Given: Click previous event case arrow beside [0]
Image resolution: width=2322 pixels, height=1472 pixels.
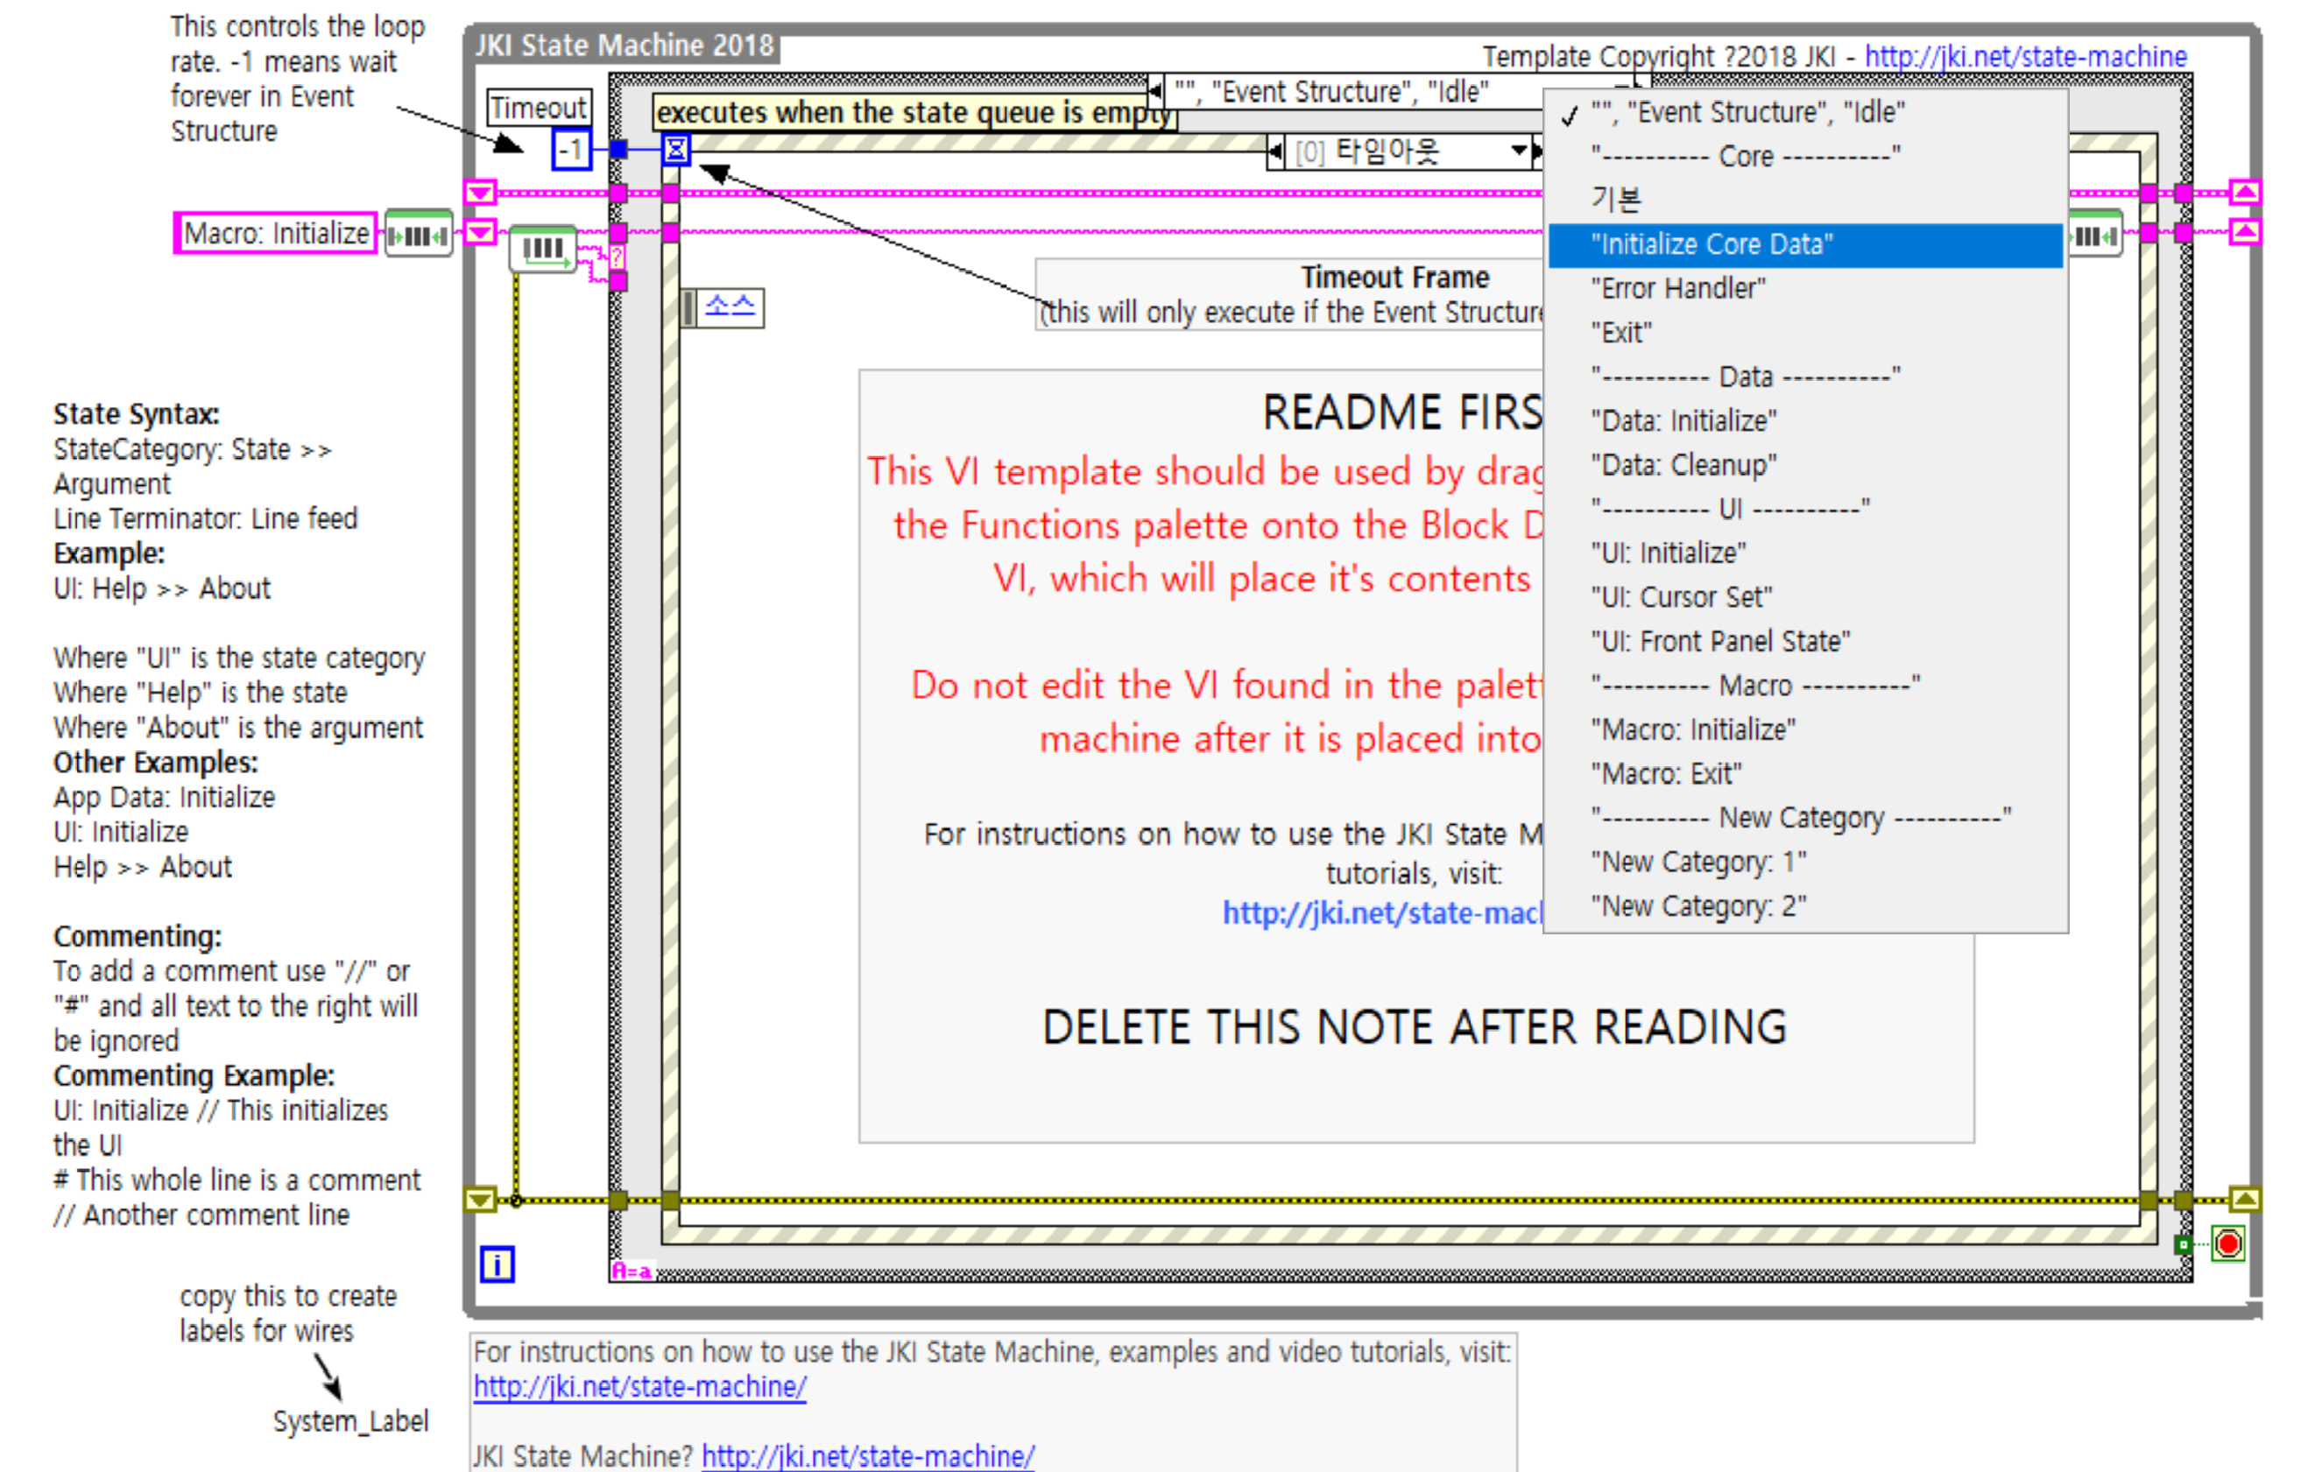Looking at the screenshot, I should [1276, 151].
